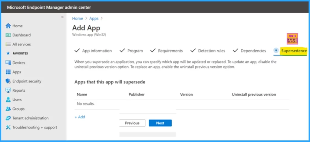Click the All services list icon
The height and width of the screenshot is (142, 310).
(8, 44)
